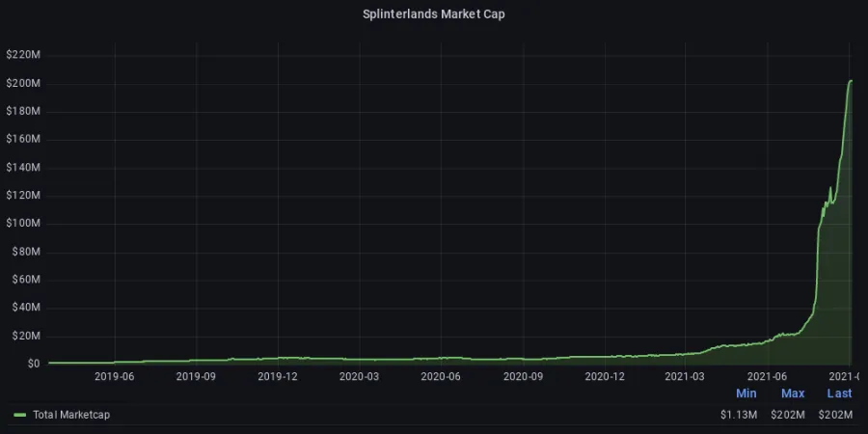This screenshot has height=434, width=868.
Task: Click the $120M y-axis label
Action: click(x=23, y=196)
